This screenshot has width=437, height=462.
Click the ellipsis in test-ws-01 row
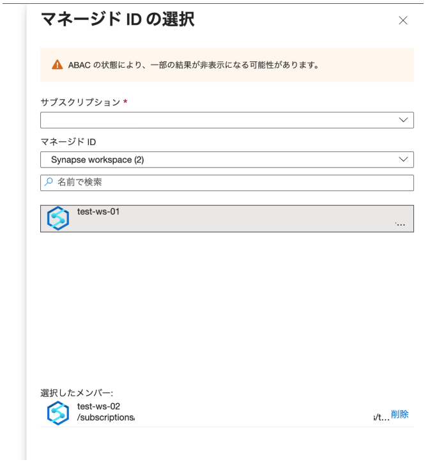400,224
